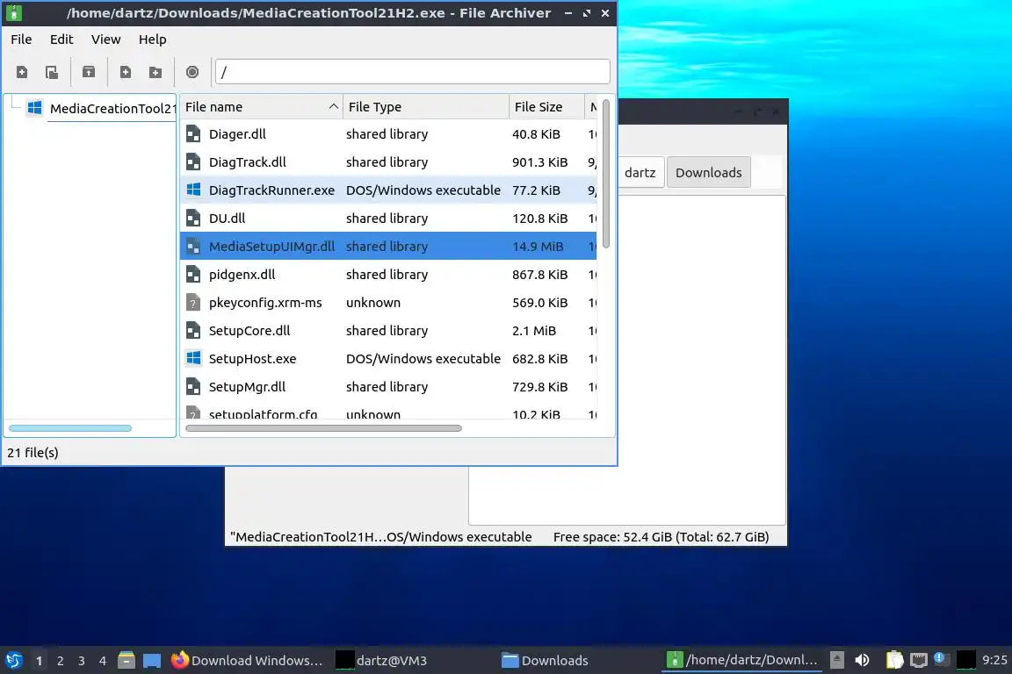This screenshot has width=1012, height=674.
Task: Click the show desktop taskbar icon
Action: point(152,661)
